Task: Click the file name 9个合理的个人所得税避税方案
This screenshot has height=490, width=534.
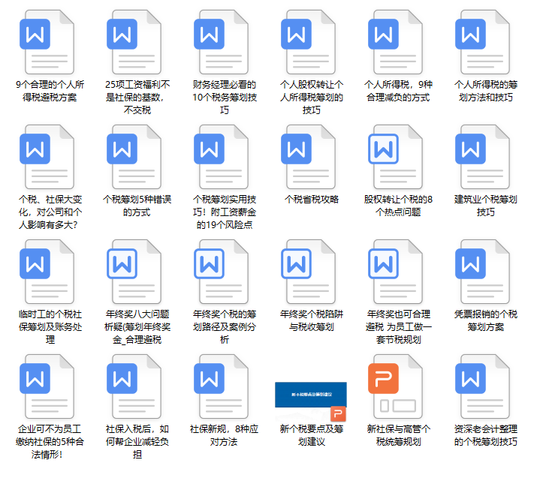Action: tap(50, 91)
